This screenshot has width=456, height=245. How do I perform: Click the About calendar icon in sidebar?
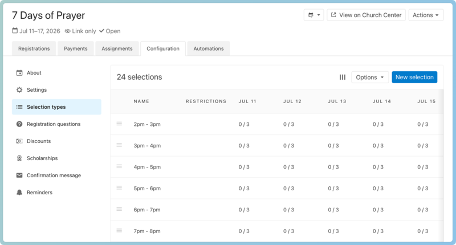click(19, 73)
